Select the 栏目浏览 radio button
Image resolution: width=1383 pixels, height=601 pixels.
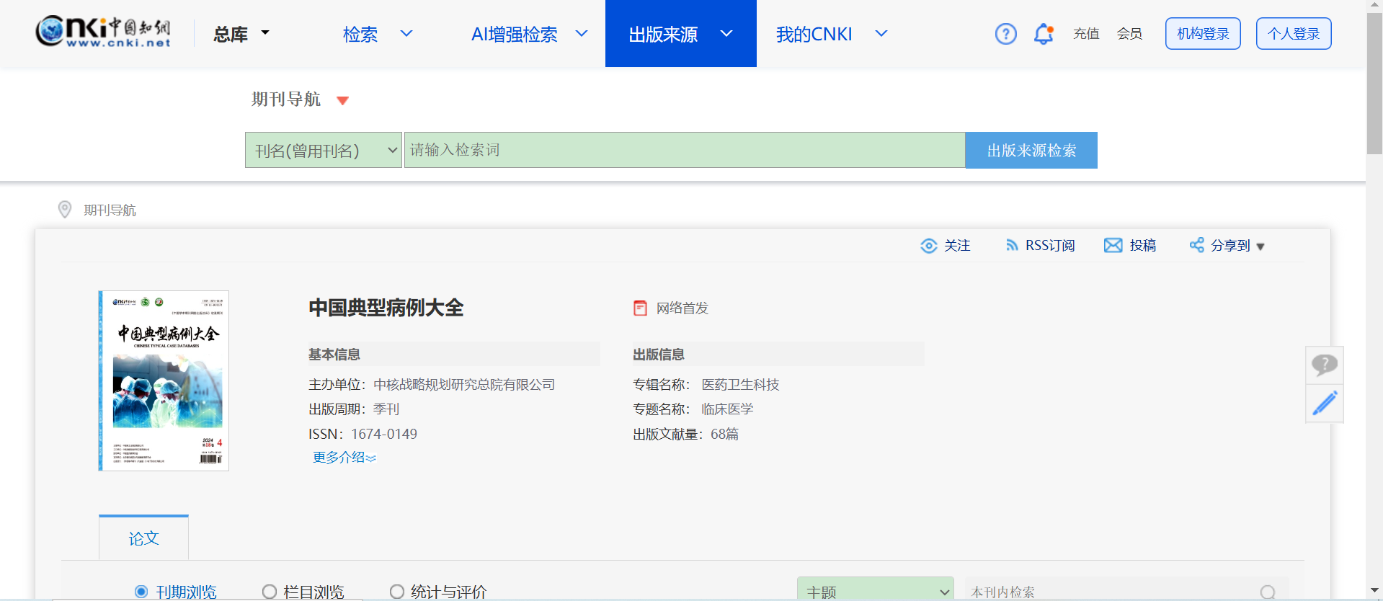click(x=270, y=592)
